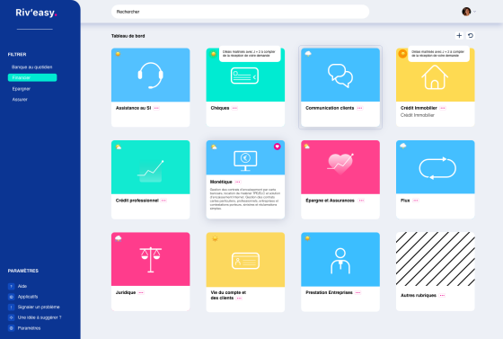This screenshot has width=503, height=339.
Task: Click the plus add icon on dashboard
Action: (x=459, y=36)
